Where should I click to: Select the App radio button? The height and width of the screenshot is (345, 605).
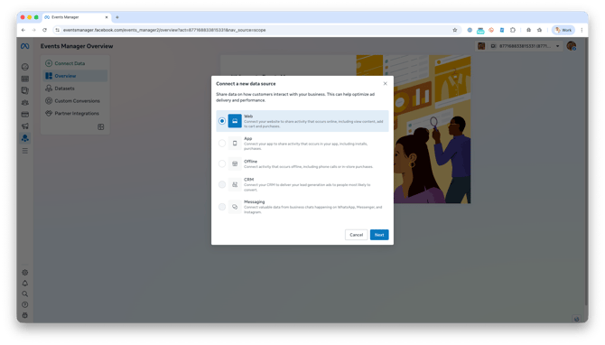tap(222, 144)
